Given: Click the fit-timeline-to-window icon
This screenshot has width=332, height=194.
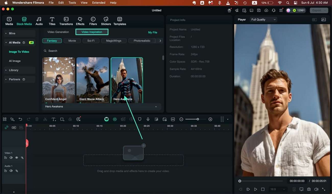Looking at the screenshot, I should click(x=173, y=119).
